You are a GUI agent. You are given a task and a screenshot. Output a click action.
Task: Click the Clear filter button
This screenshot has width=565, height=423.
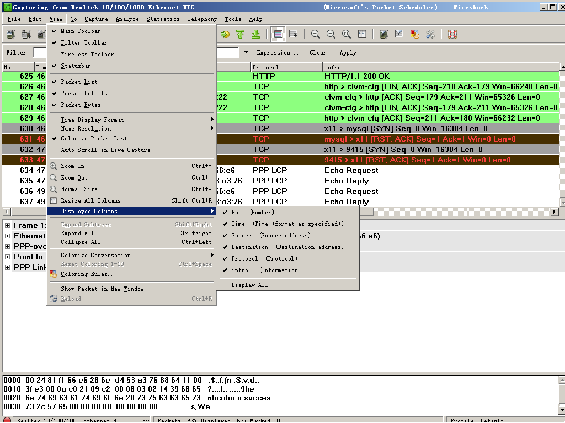318,52
